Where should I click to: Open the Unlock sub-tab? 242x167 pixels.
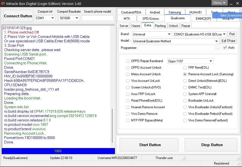[174, 26]
